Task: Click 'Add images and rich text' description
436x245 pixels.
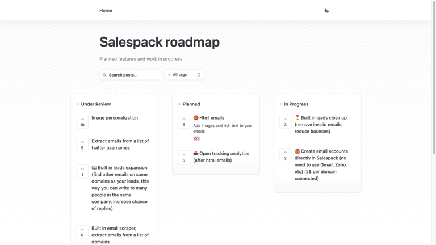Action: (223, 128)
